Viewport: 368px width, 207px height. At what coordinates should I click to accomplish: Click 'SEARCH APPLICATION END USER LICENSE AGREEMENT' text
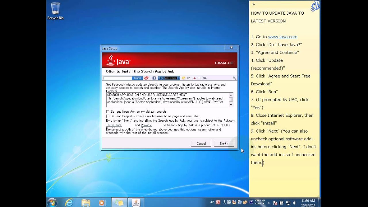(x=147, y=95)
